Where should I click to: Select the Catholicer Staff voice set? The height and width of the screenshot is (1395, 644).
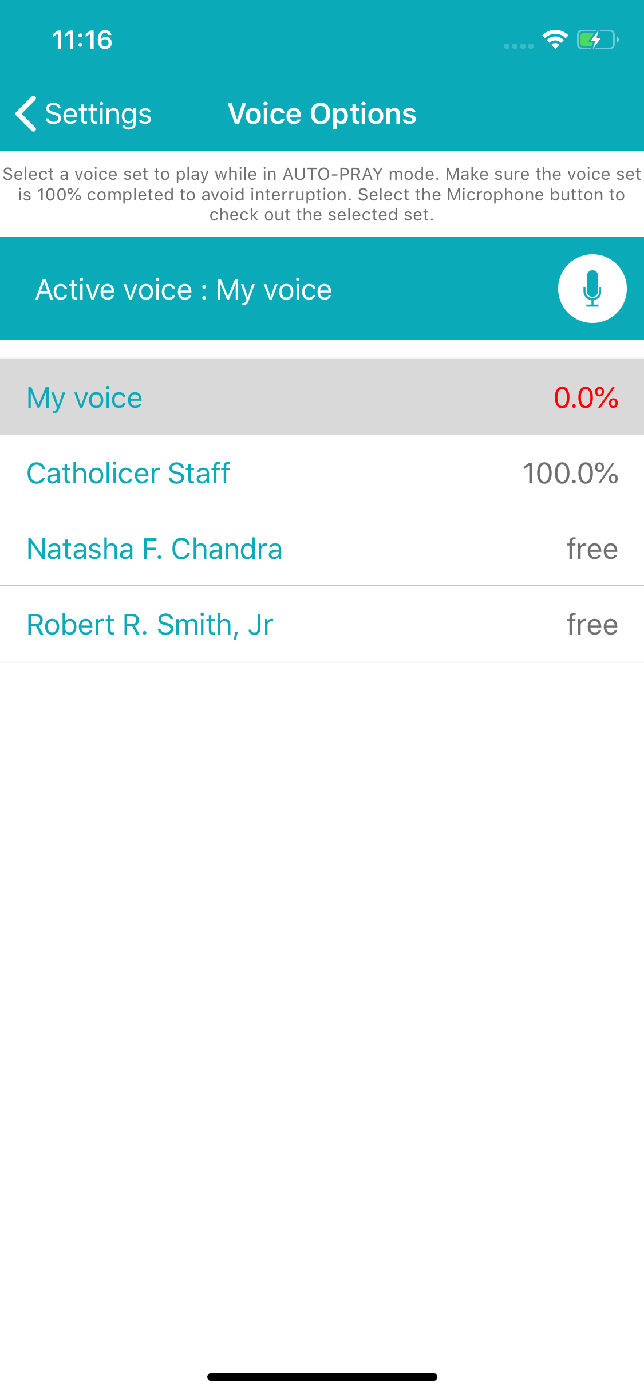pos(322,472)
